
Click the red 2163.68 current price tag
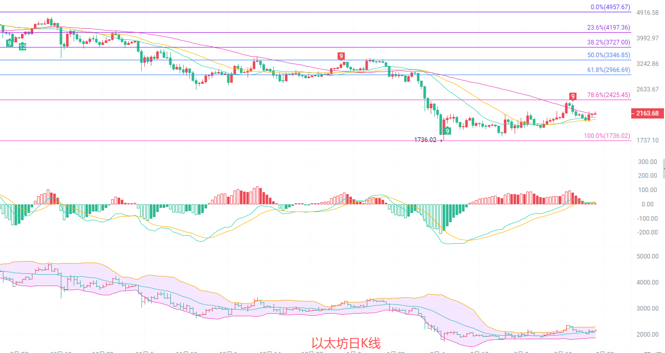click(647, 113)
